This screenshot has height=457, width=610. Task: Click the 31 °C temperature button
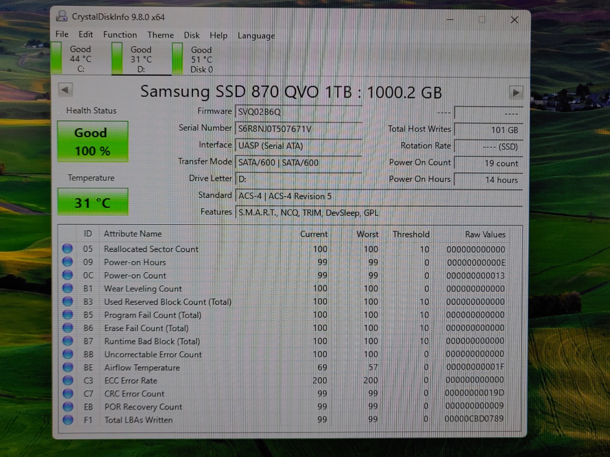(x=92, y=202)
